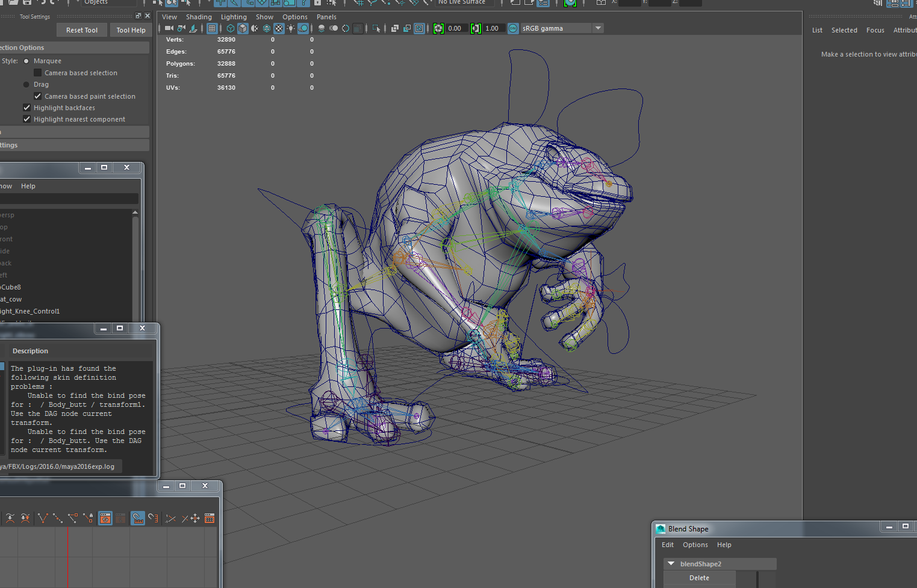The image size is (917, 588).
Task: Toggle the viewport grid icon
Action: [212, 28]
